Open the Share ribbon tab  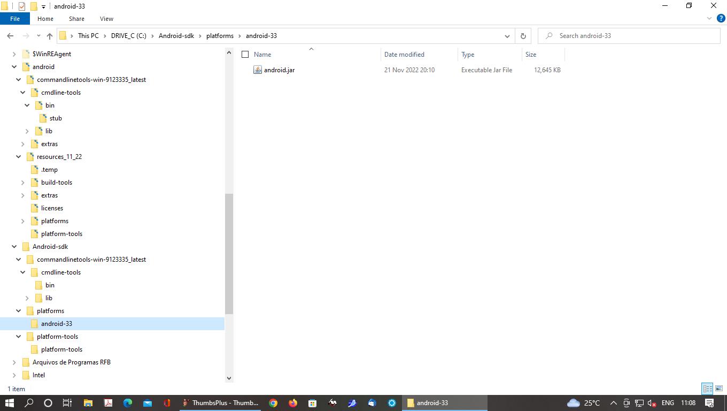tap(76, 19)
